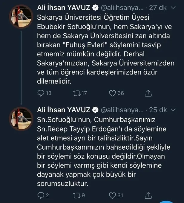Like the tweet with 31 likes
This screenshot has height=203, width=184.
click(x=112, y=196)
